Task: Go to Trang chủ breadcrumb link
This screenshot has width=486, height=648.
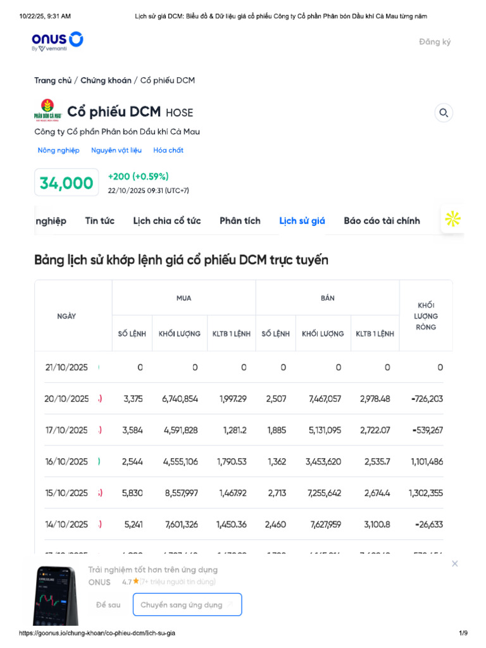Action: pyautogui.click(x=53, y=80)
